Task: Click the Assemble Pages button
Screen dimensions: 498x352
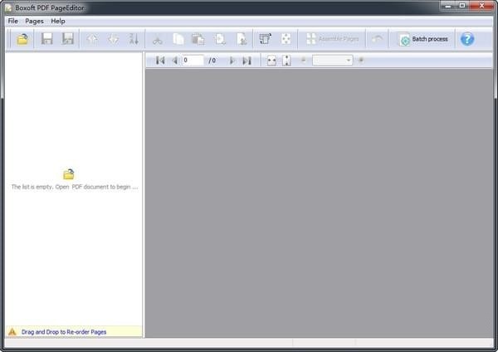Action: pyautogui.click(x=333, y=39)
